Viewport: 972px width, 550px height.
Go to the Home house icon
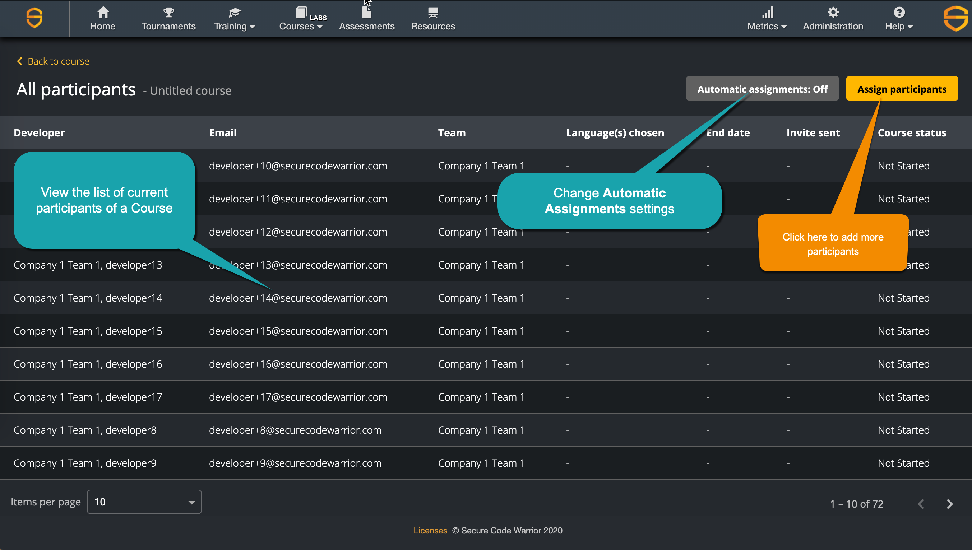[103, 13]
